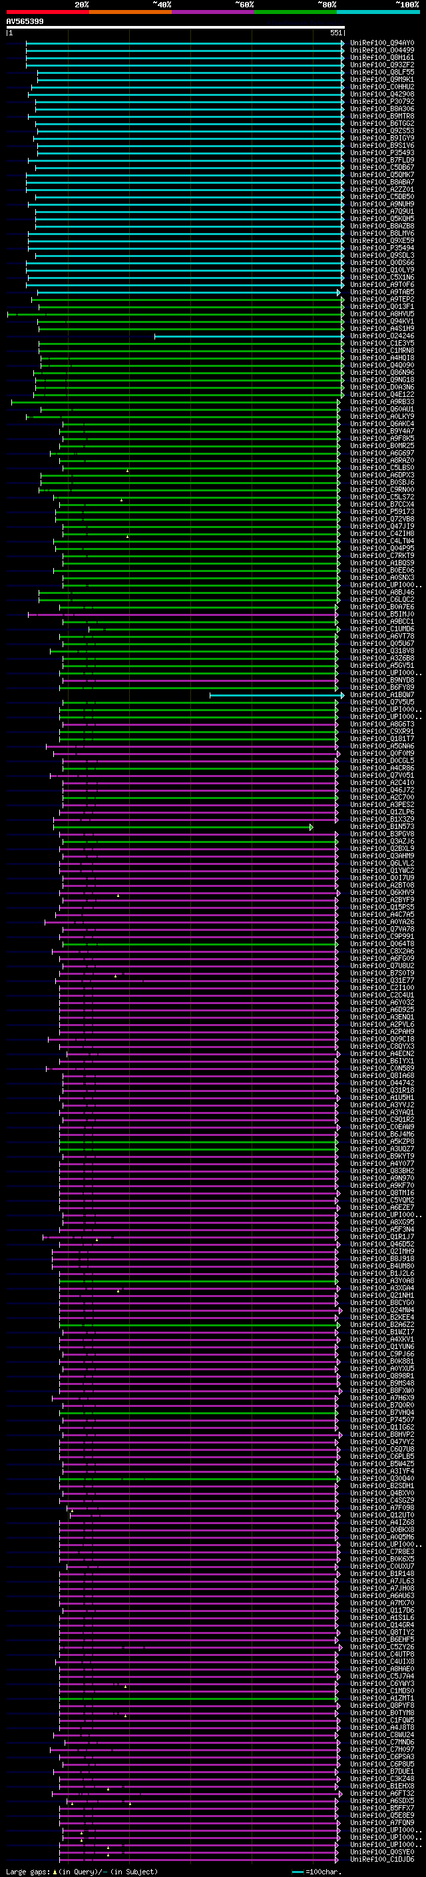Select the UniRef100_B9MTR8 label
426x1877 pixels.
pos(382,116)
